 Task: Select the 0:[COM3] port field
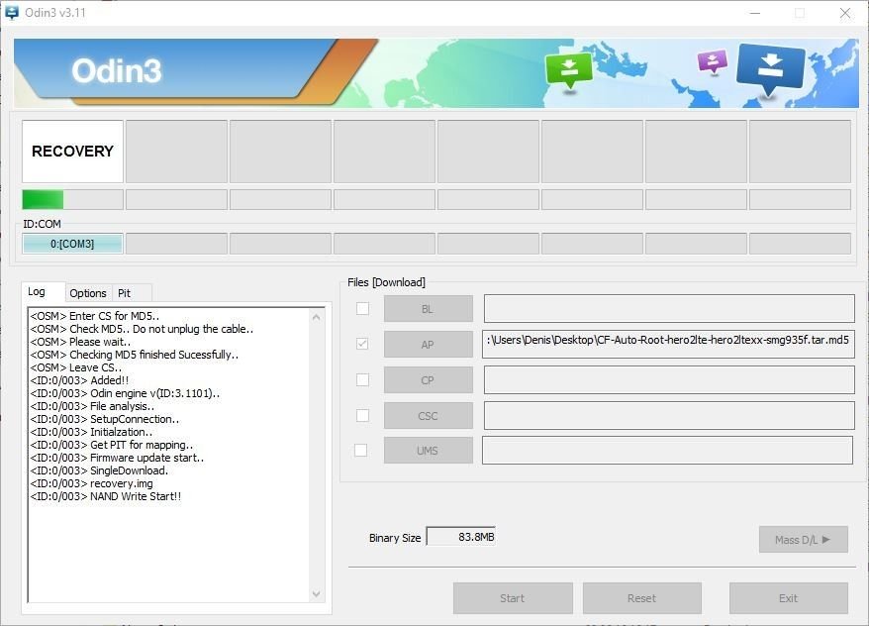pyautogui.click(x=72, y=244)
